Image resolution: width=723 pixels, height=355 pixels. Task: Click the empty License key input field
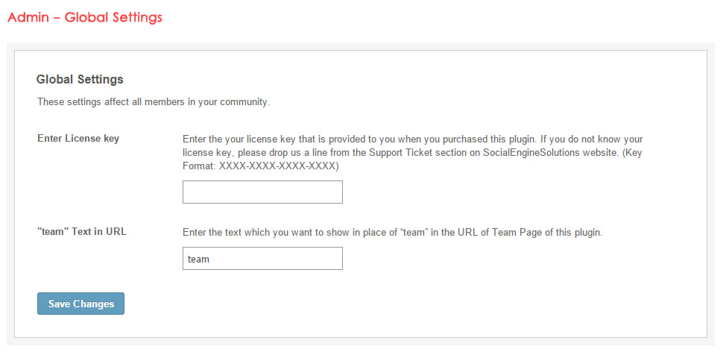click(262, 192)
